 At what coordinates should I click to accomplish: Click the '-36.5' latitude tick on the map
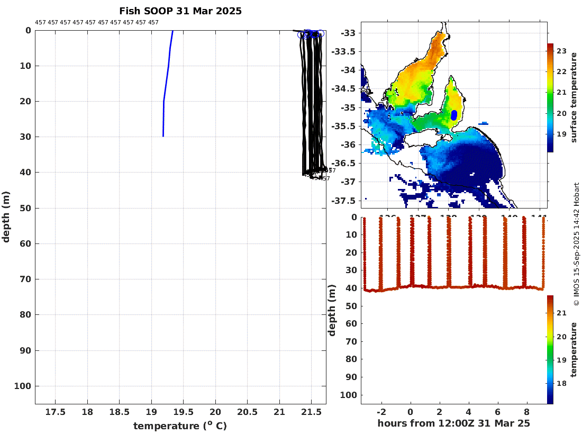click(343, 164)
